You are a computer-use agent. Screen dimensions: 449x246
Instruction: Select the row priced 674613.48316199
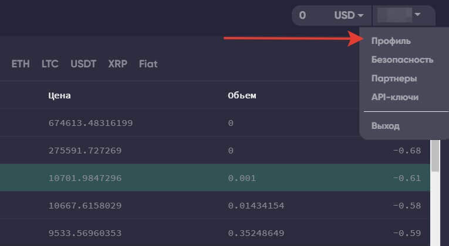[x=90, y=123]
